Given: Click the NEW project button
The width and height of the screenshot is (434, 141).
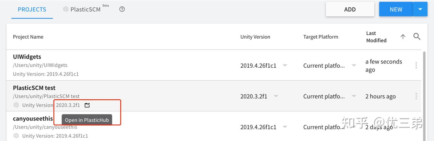Looking at the screenshot, I should click(x=396, y=9).
